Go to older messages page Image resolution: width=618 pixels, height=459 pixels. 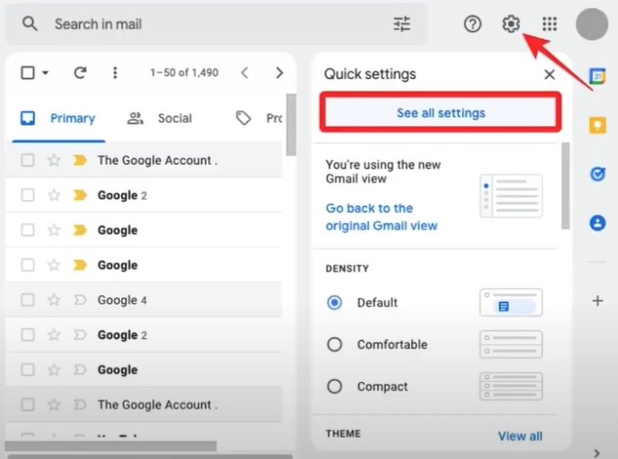coord(280,72)
